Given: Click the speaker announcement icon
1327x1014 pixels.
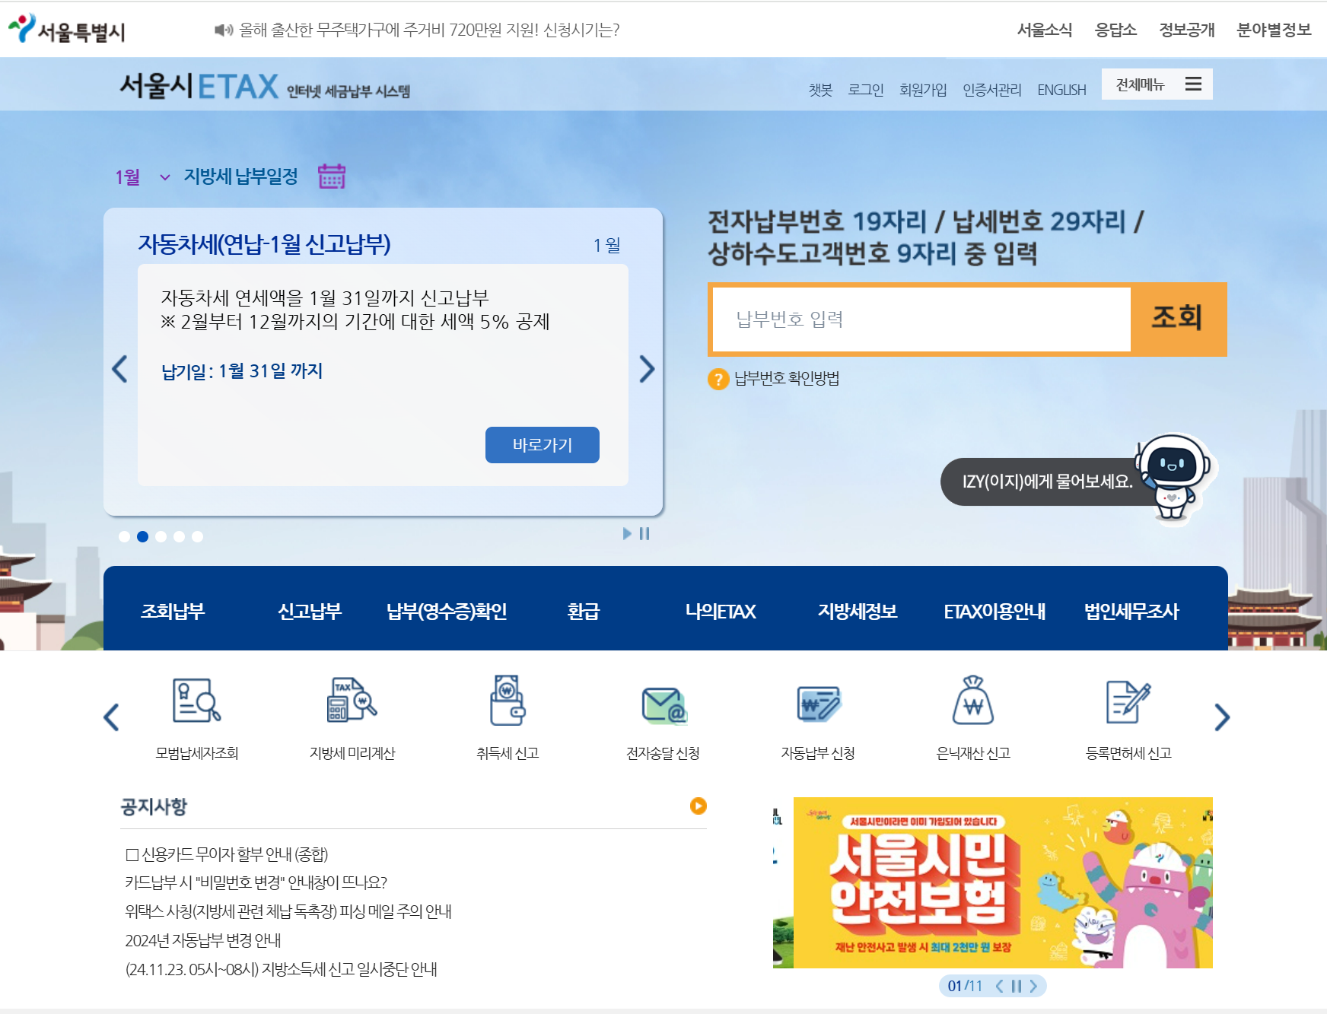Looking at the screenshot, I should click(x=224, y=30).
